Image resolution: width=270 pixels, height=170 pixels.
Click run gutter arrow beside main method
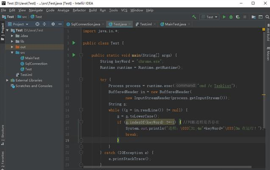click(74, 55)
